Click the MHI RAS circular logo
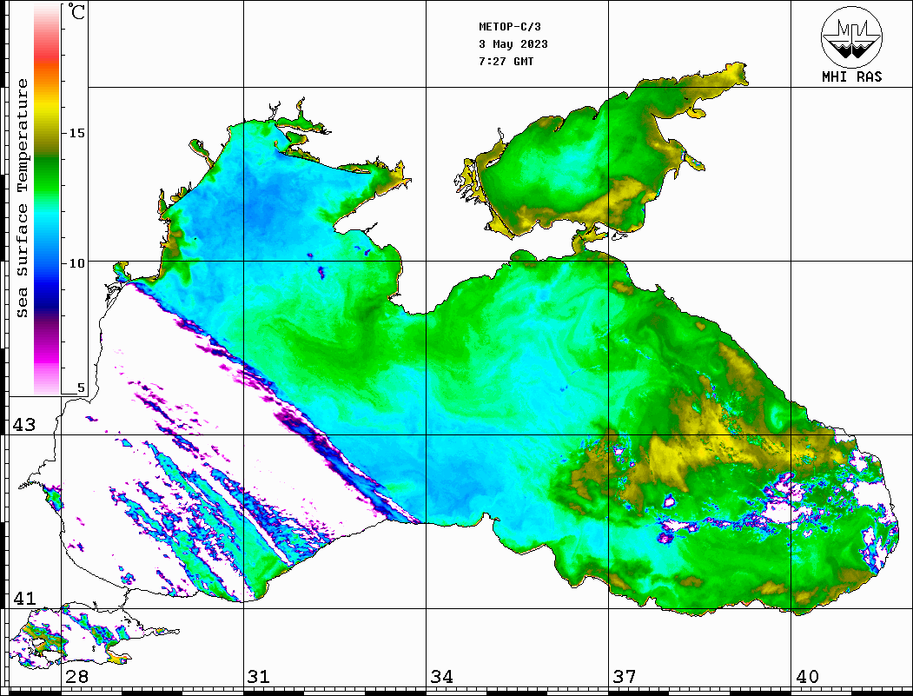 pyautogui.click(x=852, y=36)
